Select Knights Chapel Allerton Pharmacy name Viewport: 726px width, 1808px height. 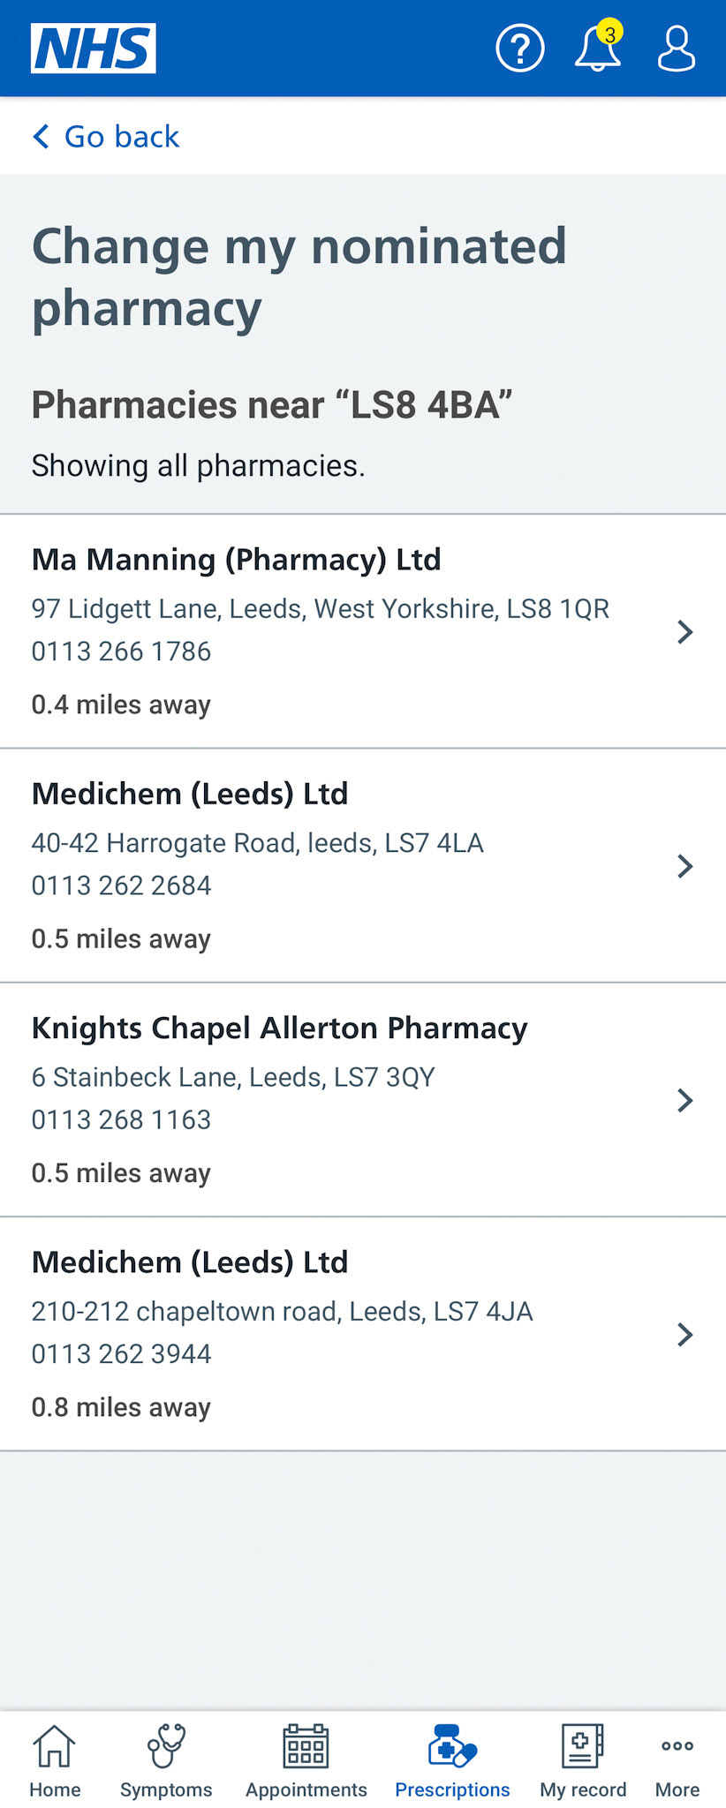click(279, 1028)
